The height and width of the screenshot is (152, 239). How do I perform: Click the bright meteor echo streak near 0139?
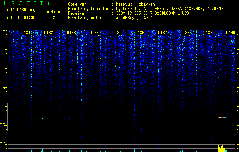point(223,117)
